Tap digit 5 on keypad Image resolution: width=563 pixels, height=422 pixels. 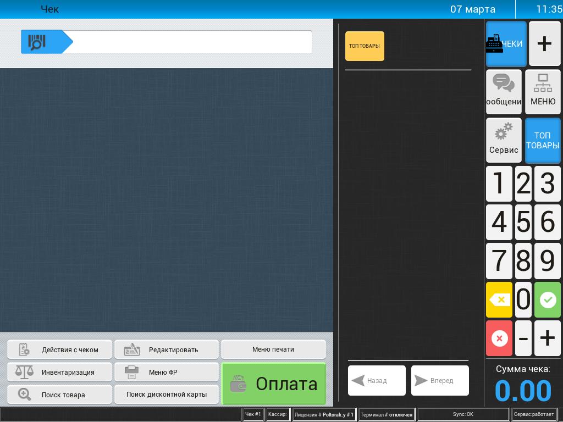click(523, 222)
